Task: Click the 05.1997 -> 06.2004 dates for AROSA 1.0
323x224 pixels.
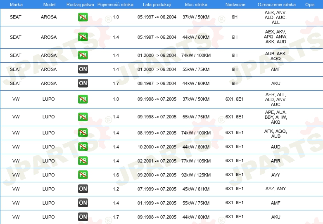Action: (157, 17)
